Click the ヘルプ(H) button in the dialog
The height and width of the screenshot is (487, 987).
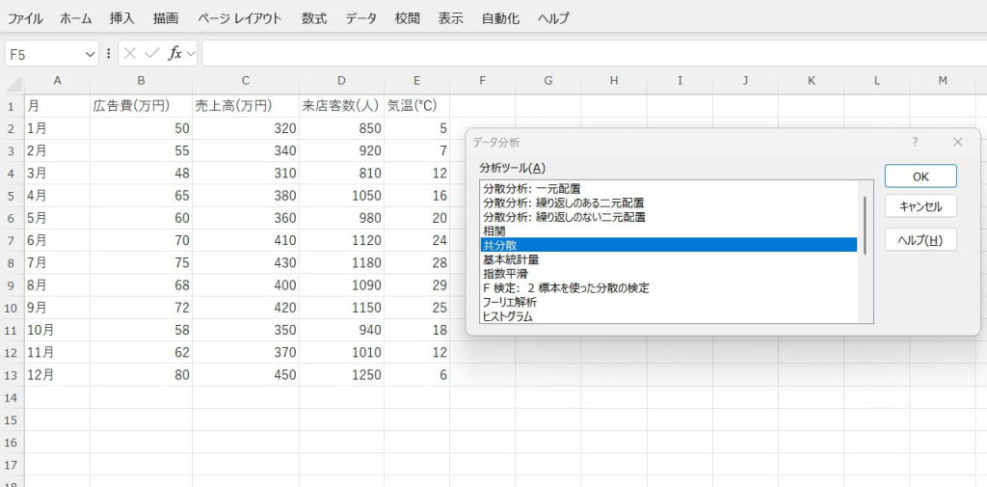point(920,240)
